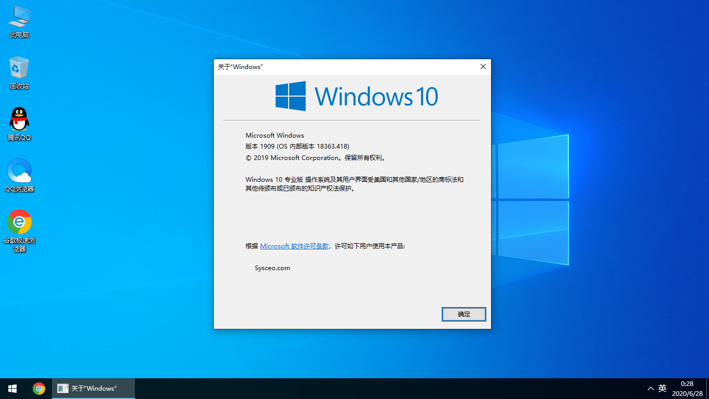The width and height of the screenshot is (709, 399).
Task: Click the © 2019 Microsoft Corporation copyright line
Action: coord(316,158)
